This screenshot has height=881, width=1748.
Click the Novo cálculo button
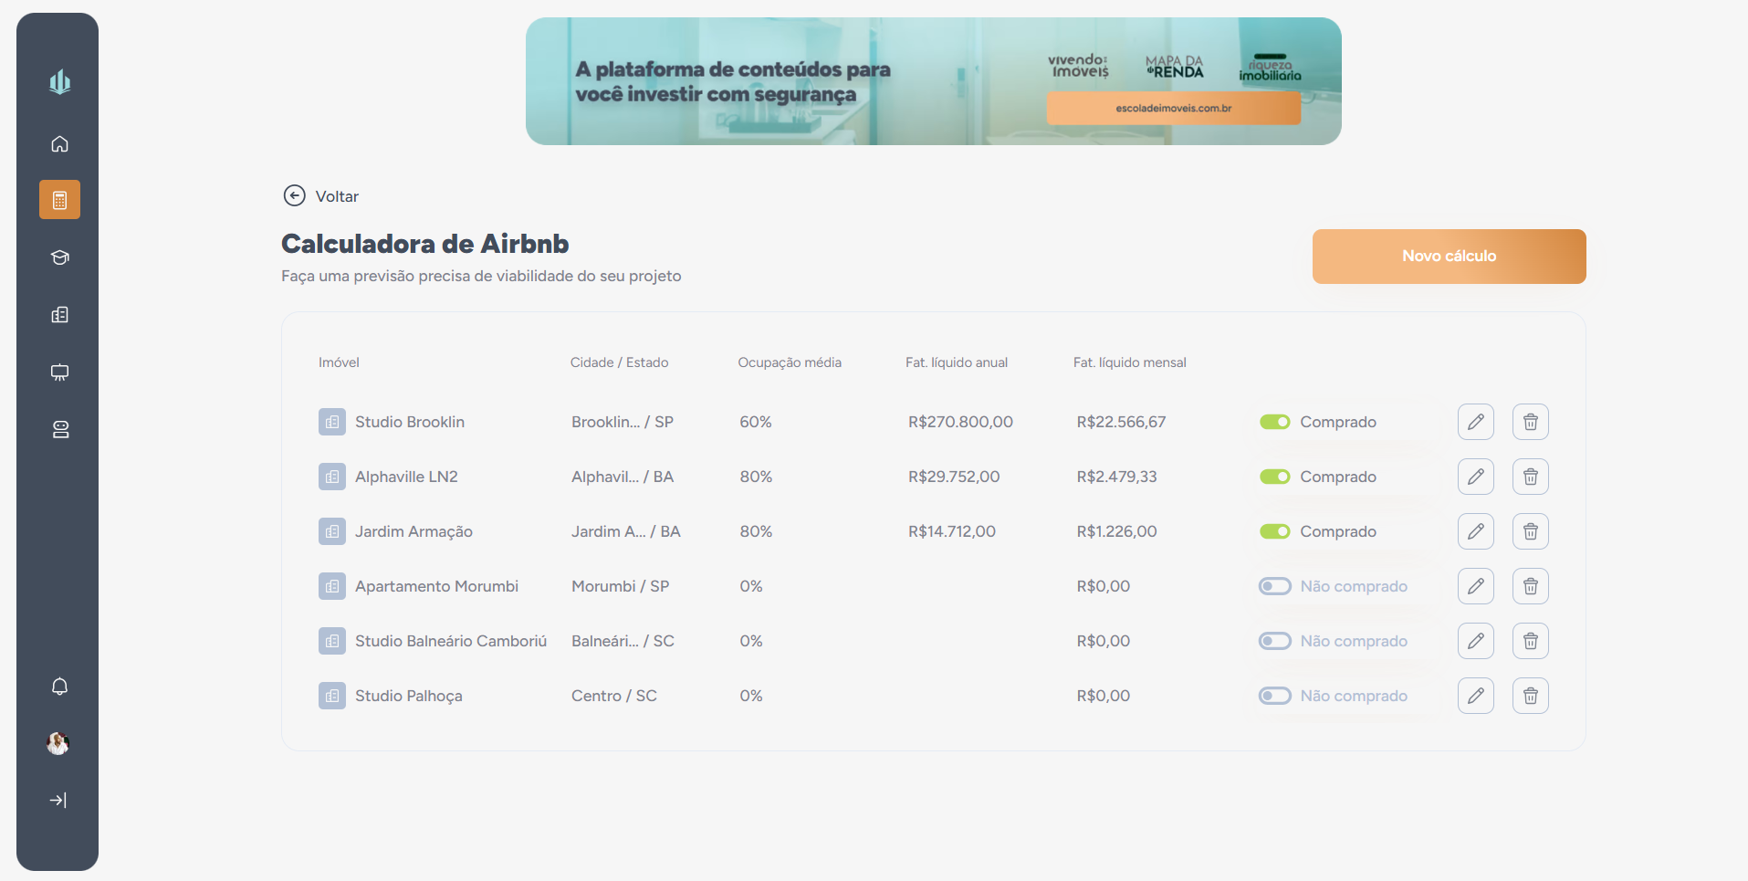pyautogui.click(x=1448, y=256)
